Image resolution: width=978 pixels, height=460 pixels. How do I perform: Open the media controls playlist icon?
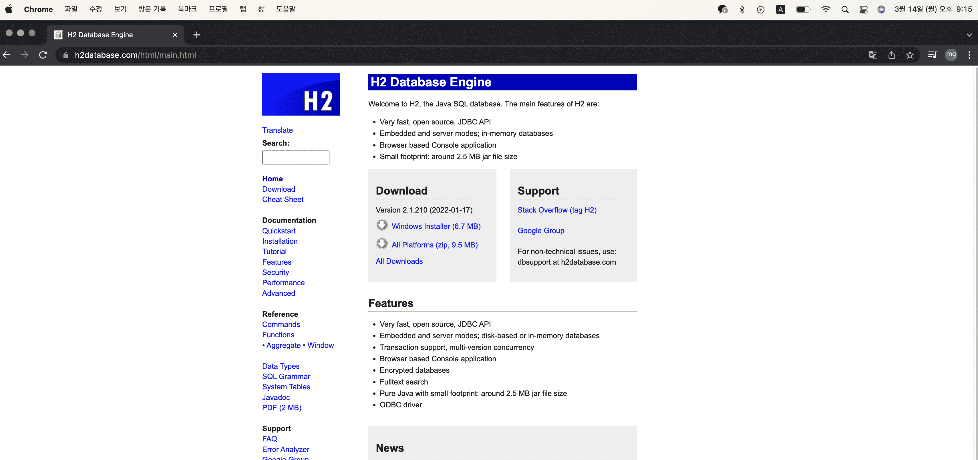click(x=932, y=55)
